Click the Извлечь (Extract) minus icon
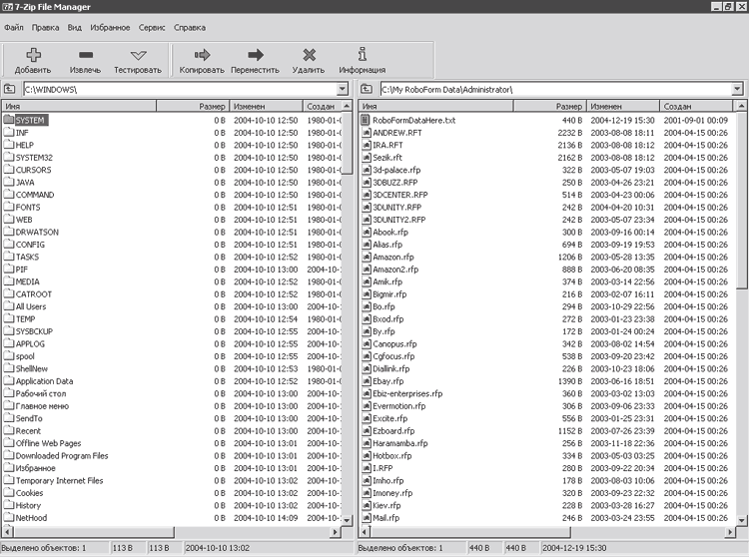 pyautogui.click(x=85, y=56)
